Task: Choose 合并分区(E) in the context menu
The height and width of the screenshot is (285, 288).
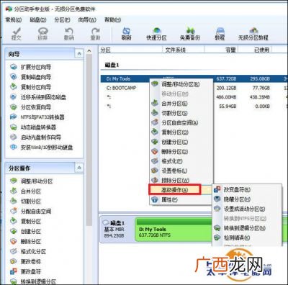Action: (x=181, y=104)
